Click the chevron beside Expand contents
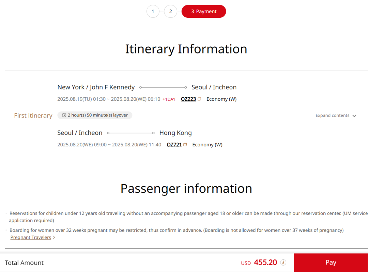368x272 pixels. point(354,116)
